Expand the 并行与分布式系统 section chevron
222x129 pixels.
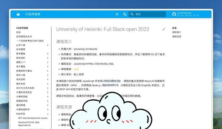tap(48, 88)
